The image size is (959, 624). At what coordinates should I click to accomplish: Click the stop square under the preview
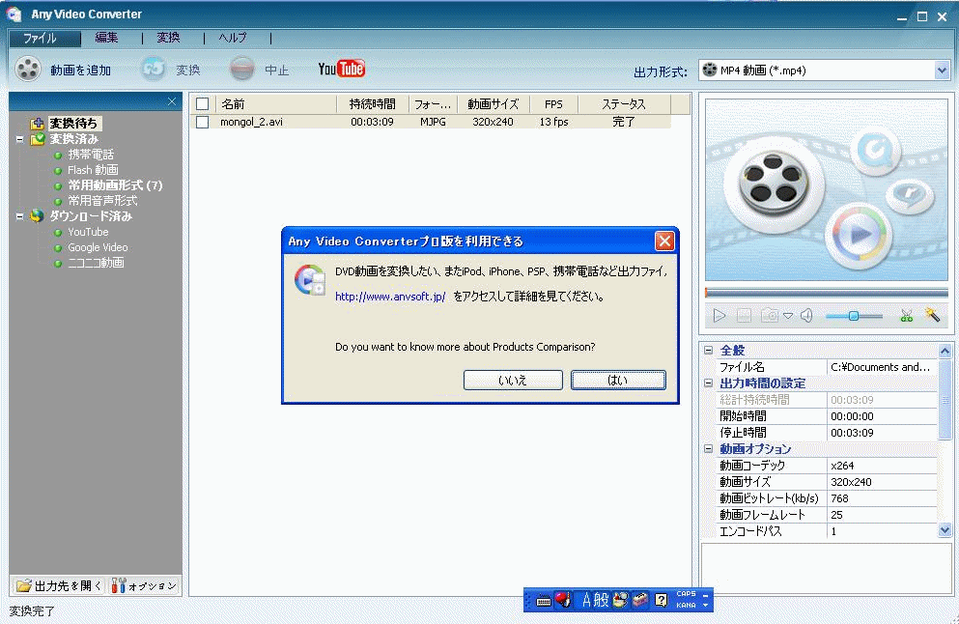point(744,316)
